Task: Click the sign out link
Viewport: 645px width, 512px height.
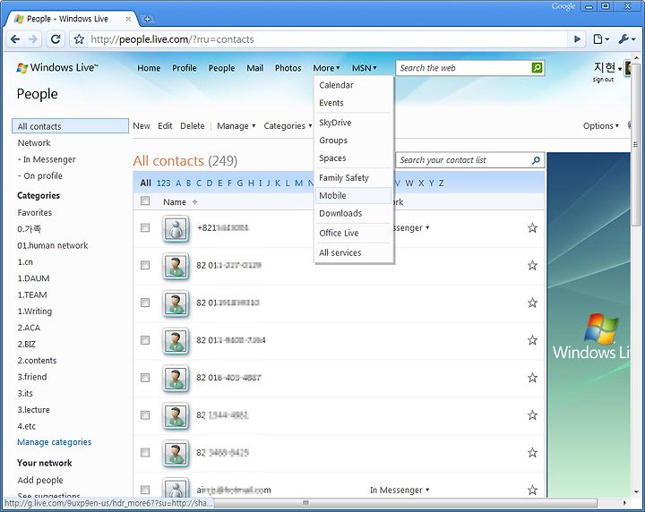Action: 603,80
